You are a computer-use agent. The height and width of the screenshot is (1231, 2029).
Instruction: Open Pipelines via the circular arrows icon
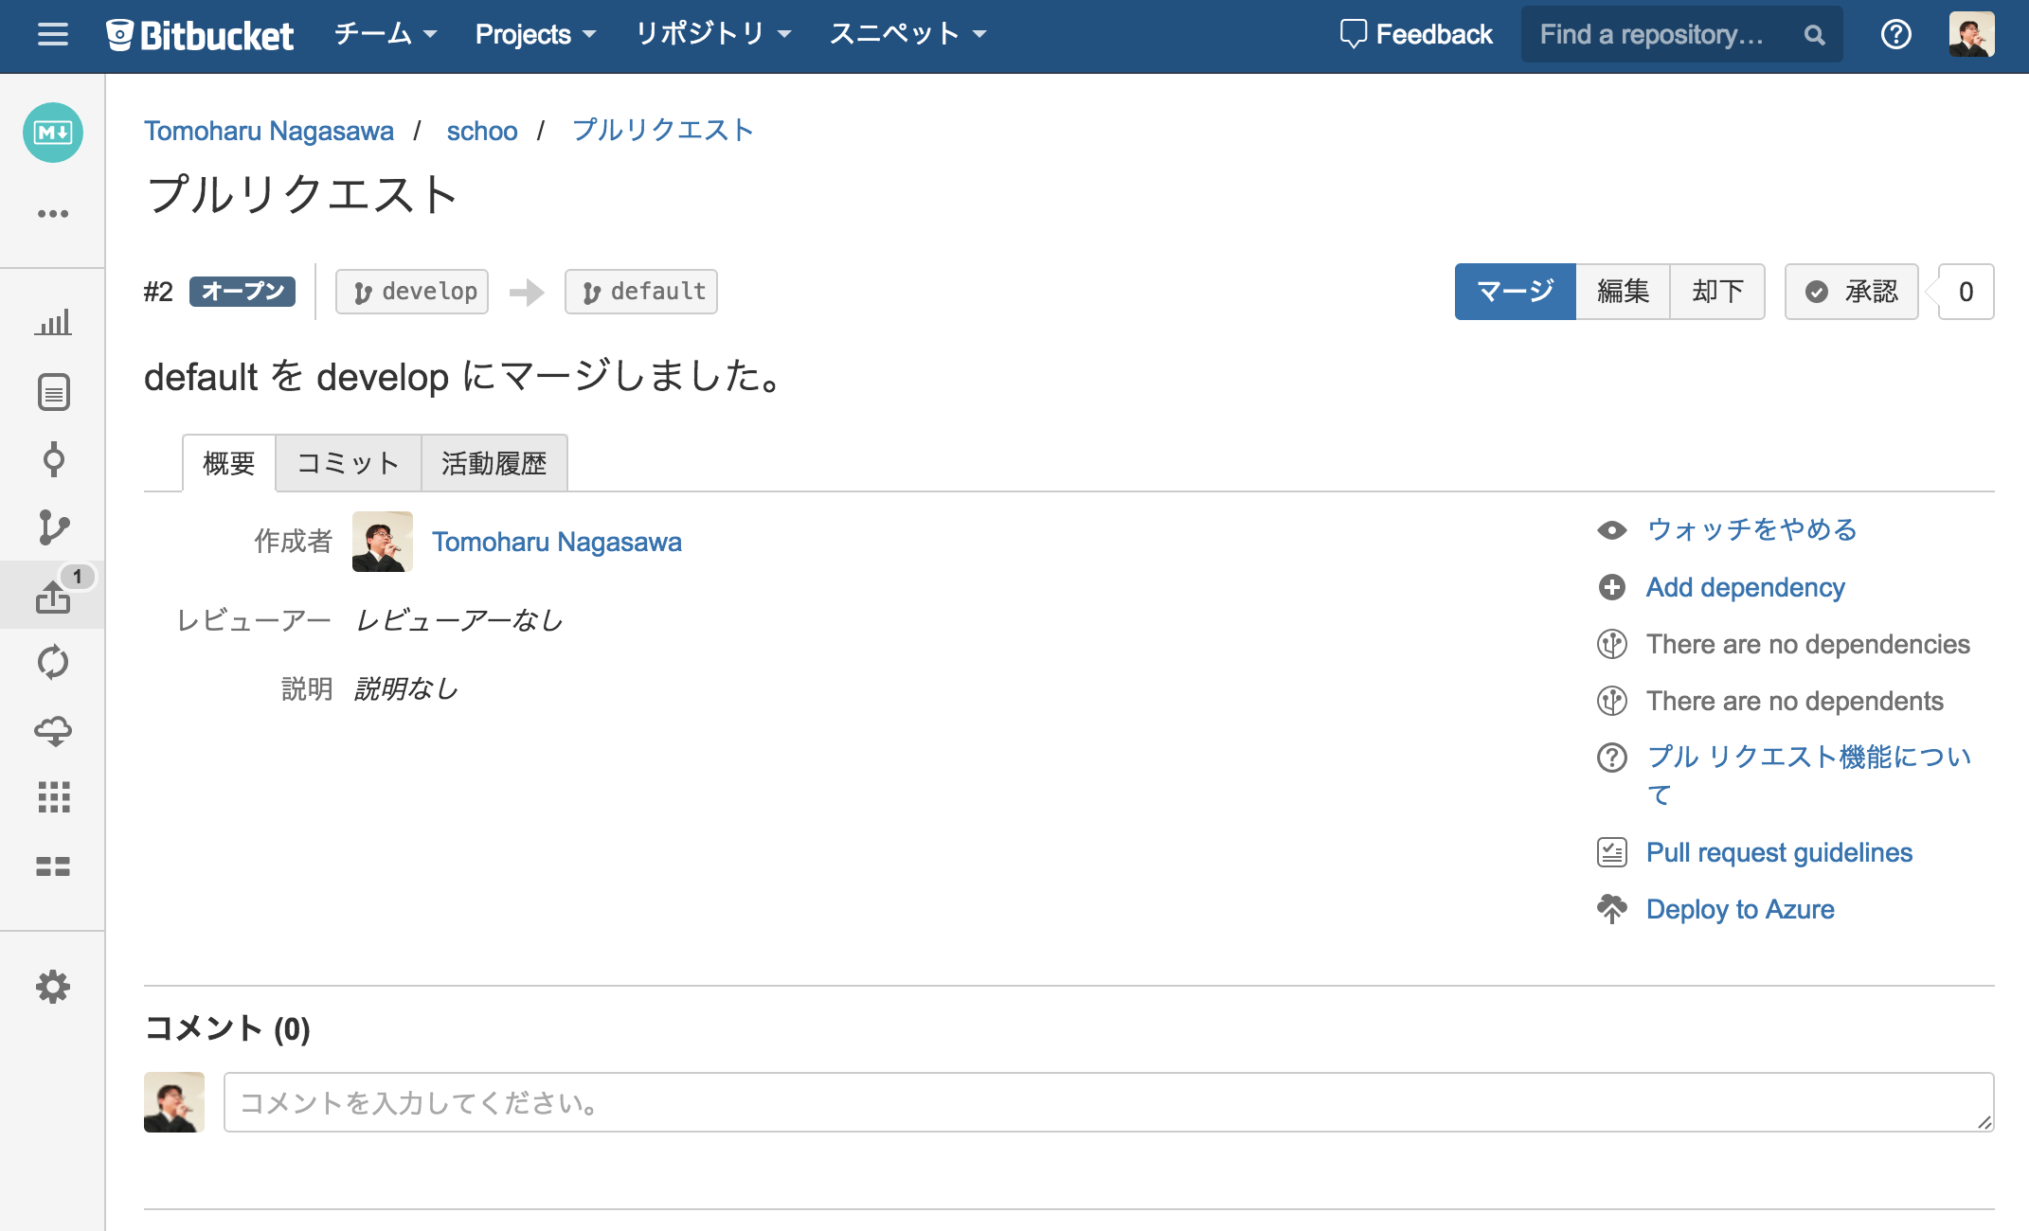[54, 663]
